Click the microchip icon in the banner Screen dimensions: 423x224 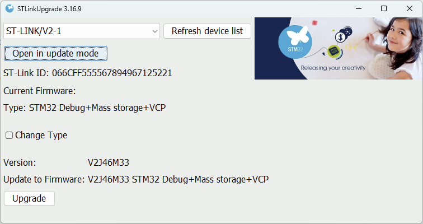click(334, 52)
